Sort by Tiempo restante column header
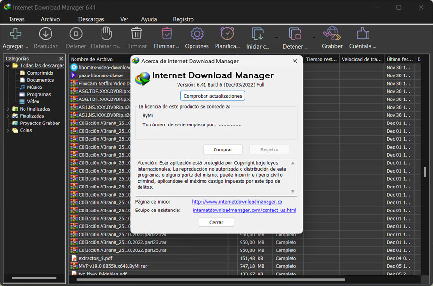The image size is (433, 286). [x=321, y=59]
